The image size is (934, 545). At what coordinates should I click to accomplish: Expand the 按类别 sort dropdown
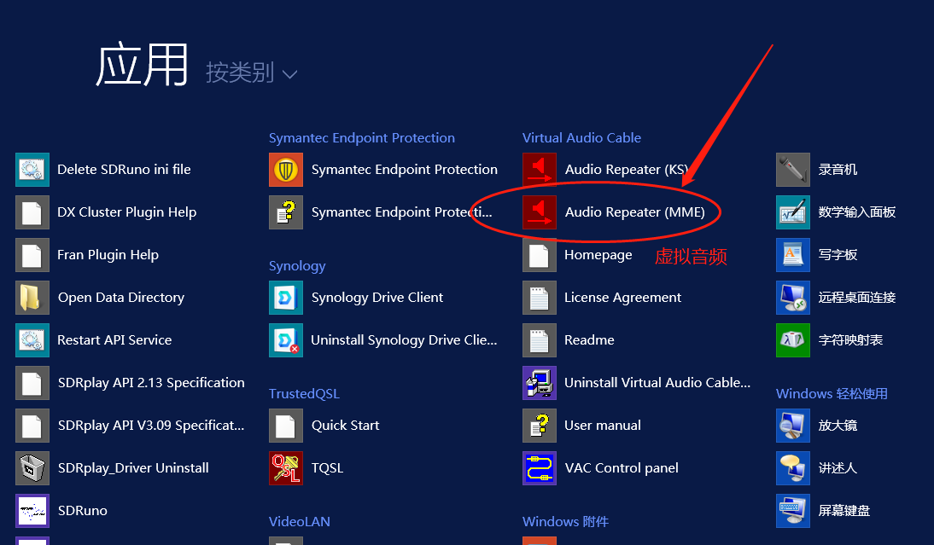[x=251, y=72]
